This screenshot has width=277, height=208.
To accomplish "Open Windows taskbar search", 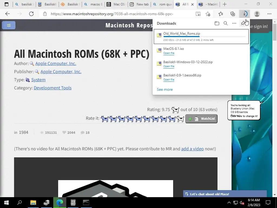I will coord(19,203).
